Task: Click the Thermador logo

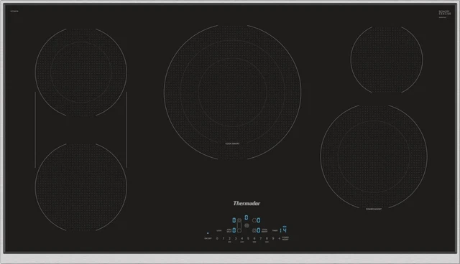Action: point(247,203)
